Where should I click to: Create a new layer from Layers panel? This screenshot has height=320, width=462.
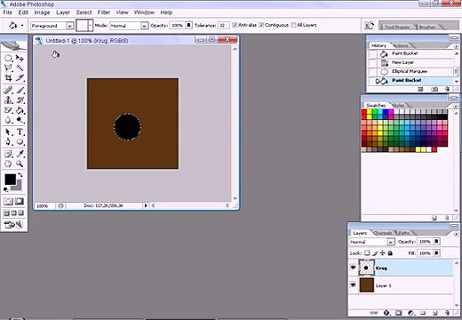click(x=434, y=313)
